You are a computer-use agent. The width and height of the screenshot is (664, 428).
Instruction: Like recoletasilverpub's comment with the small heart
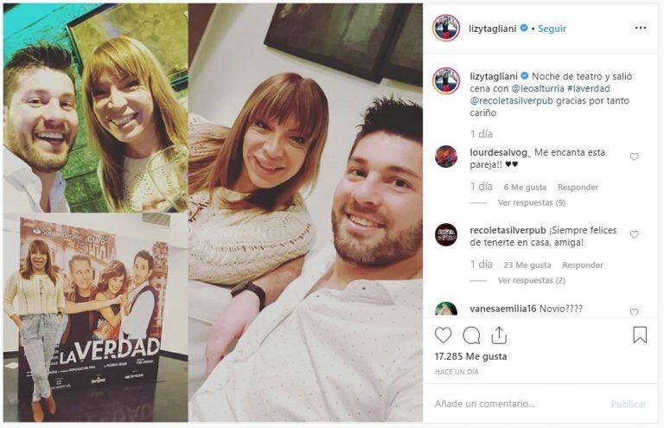point(634,234)
